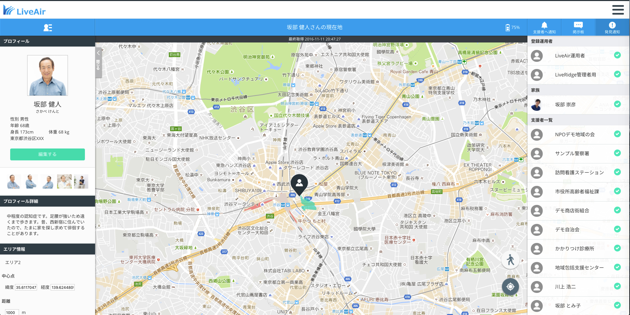
Task: Toggle the check mark for 坂部 崇彦
Action: [617, 104]
